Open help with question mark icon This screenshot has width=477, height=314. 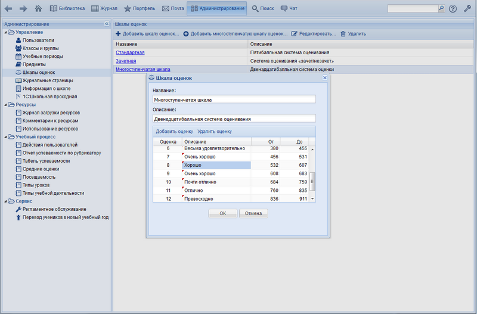coord(453,9)
